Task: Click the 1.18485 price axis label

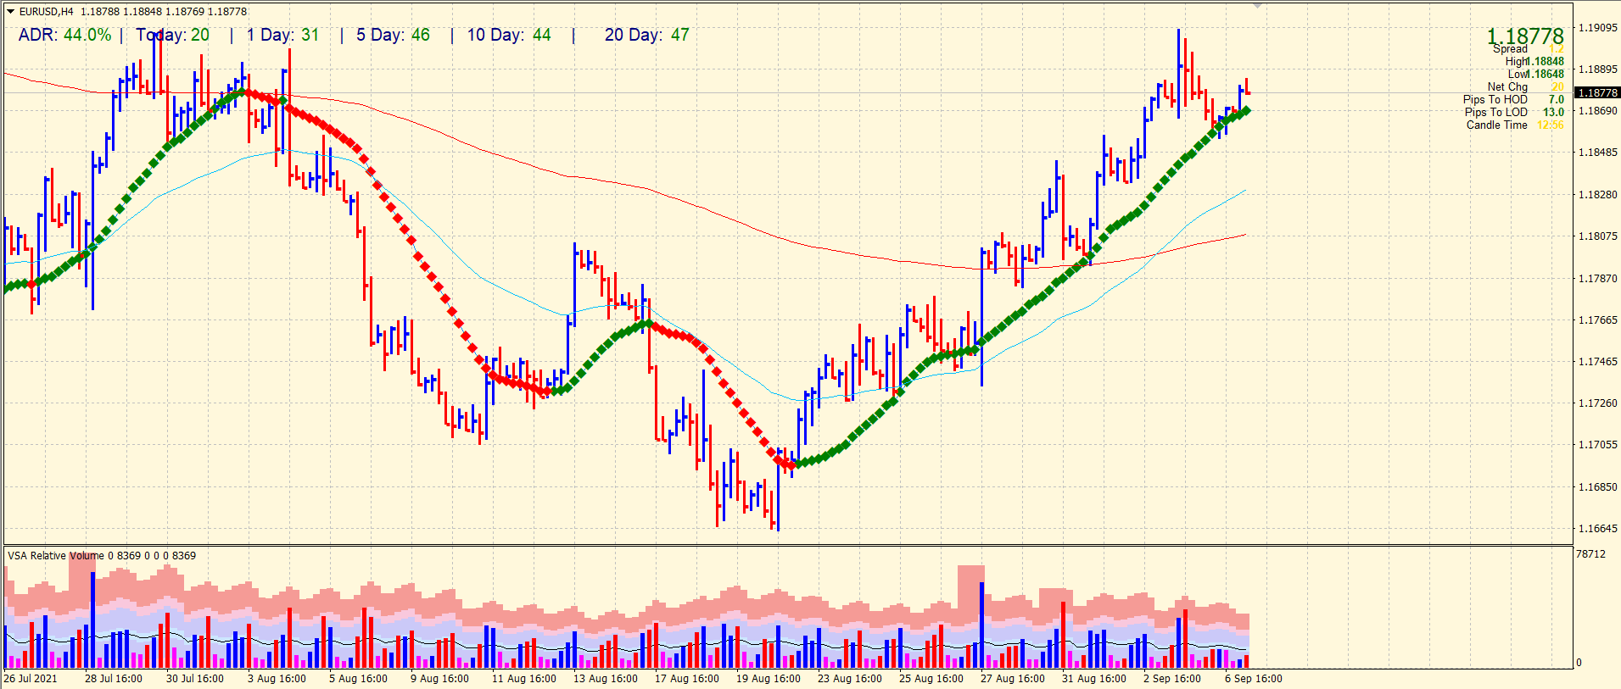Action: (1597, 153)
